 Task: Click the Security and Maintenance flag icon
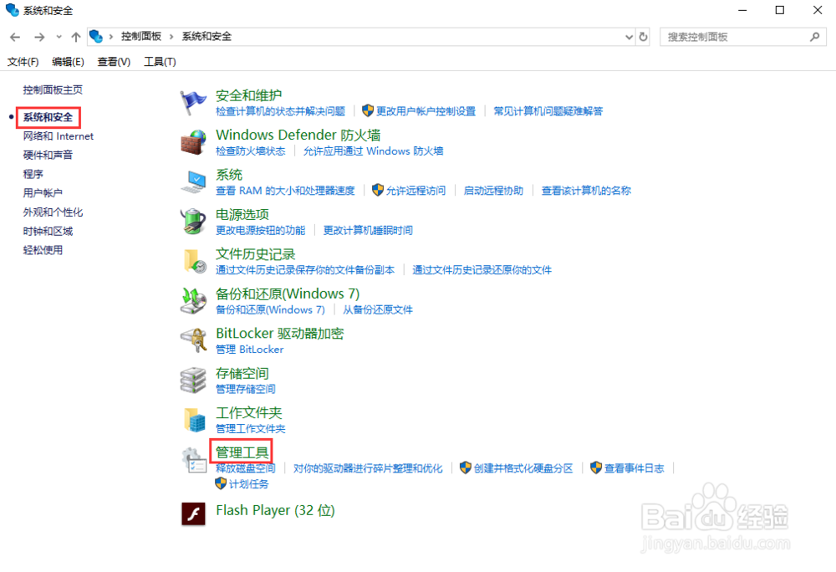192,102
